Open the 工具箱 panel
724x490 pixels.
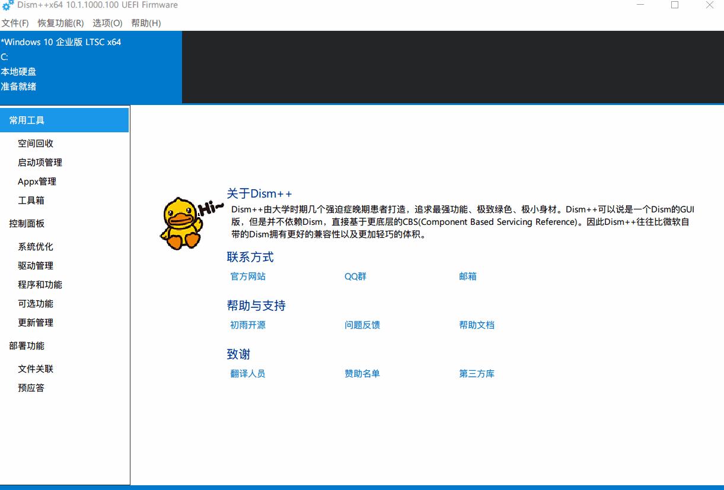(x=31, y=201)
